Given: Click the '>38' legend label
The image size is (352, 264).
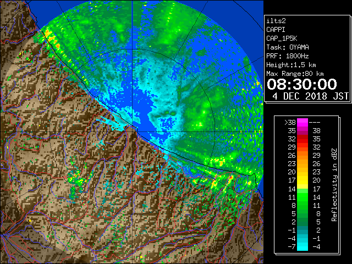Looking at the screenshot, I should tap(290, 123).
